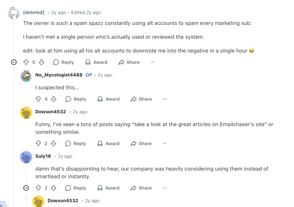Open the Award options on the top comment

tap(96, 62)
